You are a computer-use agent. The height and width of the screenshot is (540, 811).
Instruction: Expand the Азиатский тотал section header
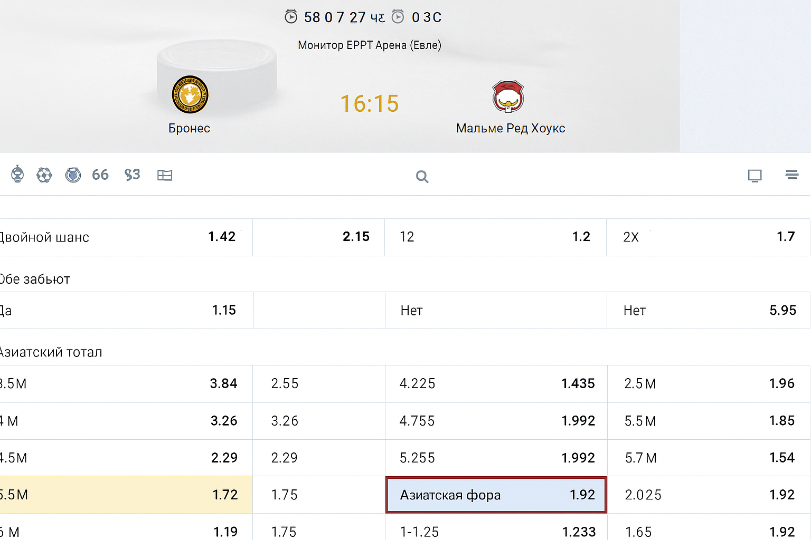[x=51, y=352]
